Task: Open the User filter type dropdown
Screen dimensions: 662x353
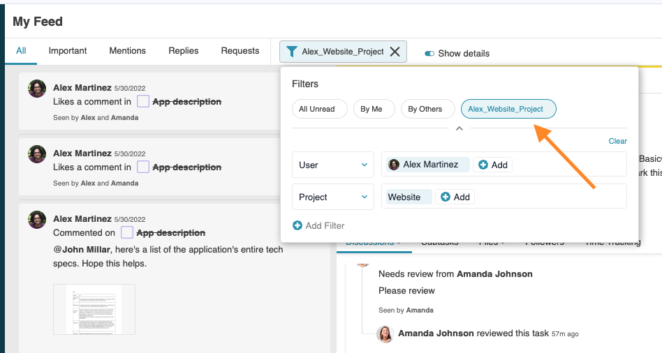Action: pos(332,165)
